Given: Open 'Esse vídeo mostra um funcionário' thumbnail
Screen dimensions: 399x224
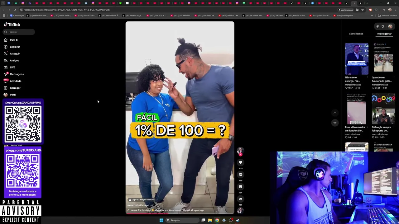Looking at the screenshot, I should (357, 109).
